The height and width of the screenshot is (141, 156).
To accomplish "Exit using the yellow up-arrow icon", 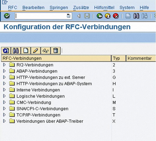I will [108, 16].
